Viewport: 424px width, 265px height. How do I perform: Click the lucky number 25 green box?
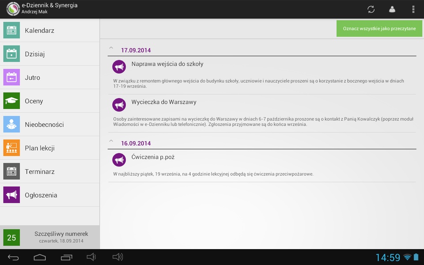point(11,238)
